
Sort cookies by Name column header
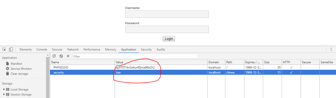[x=82, y=62]
